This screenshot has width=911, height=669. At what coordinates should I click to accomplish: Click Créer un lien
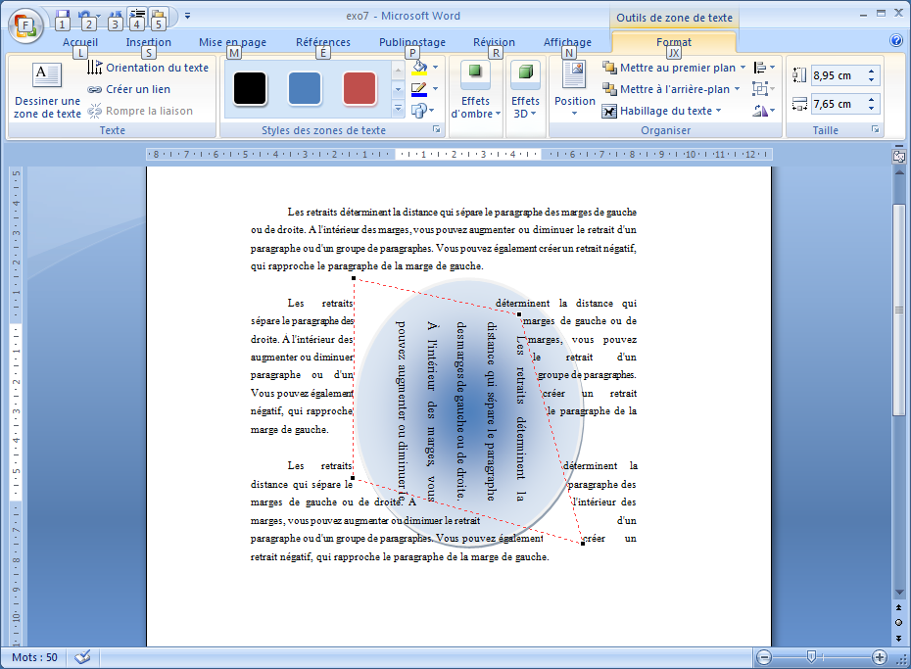click(129, 89)
